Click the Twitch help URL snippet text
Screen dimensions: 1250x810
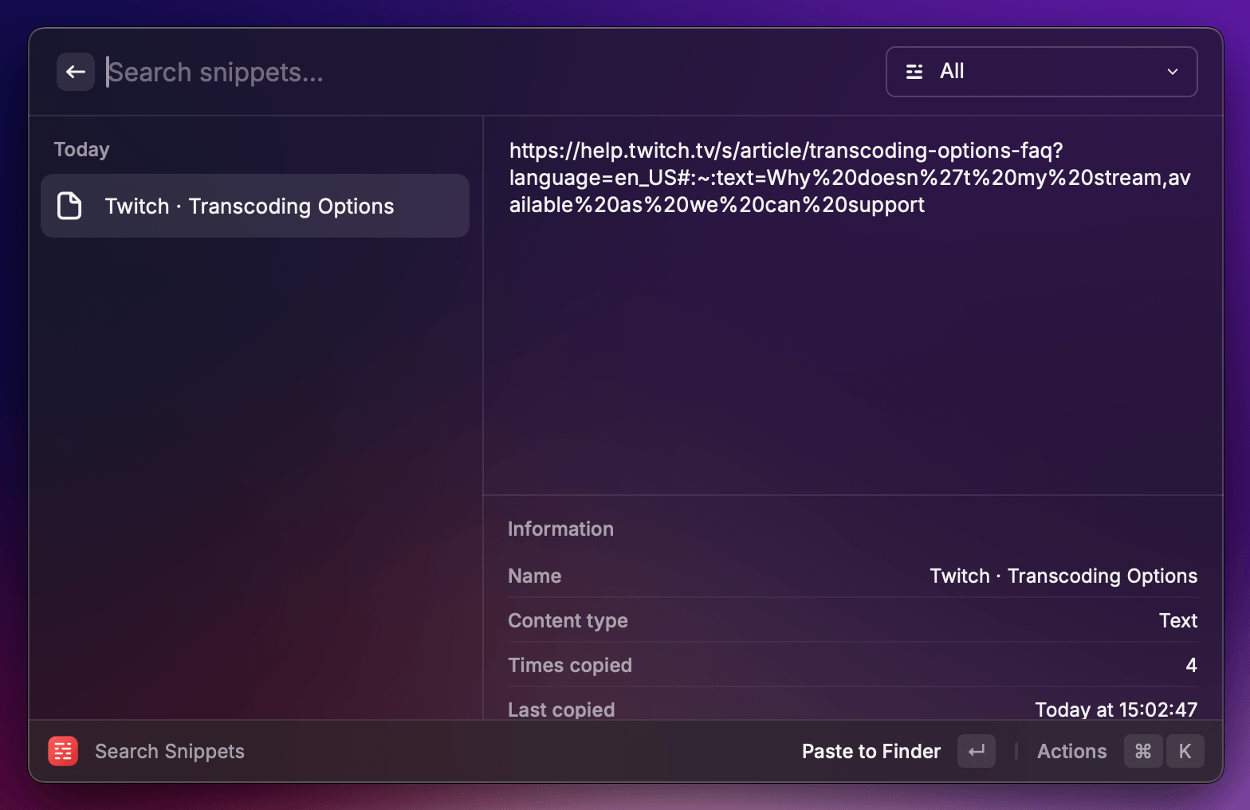pos(849,178)
